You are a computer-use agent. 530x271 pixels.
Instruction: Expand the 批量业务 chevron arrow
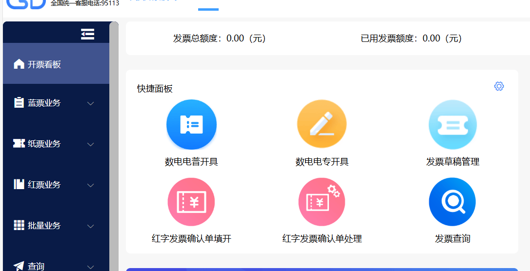(x=90, y=226)
